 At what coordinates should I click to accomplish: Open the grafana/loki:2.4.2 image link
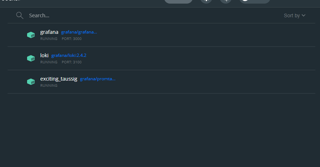tap(69, 55)
